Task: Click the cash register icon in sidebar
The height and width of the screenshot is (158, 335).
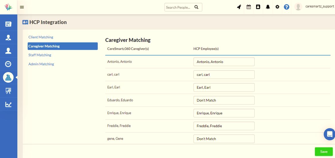Action: click(x=8, y=77)
